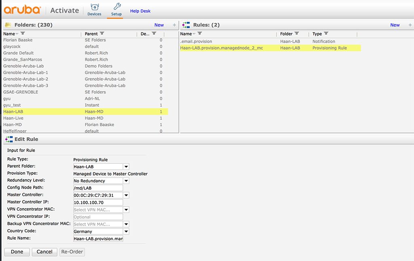The image size is (414, 261).
Task: Open the Country Code dropdown
Action: point(126,231)
